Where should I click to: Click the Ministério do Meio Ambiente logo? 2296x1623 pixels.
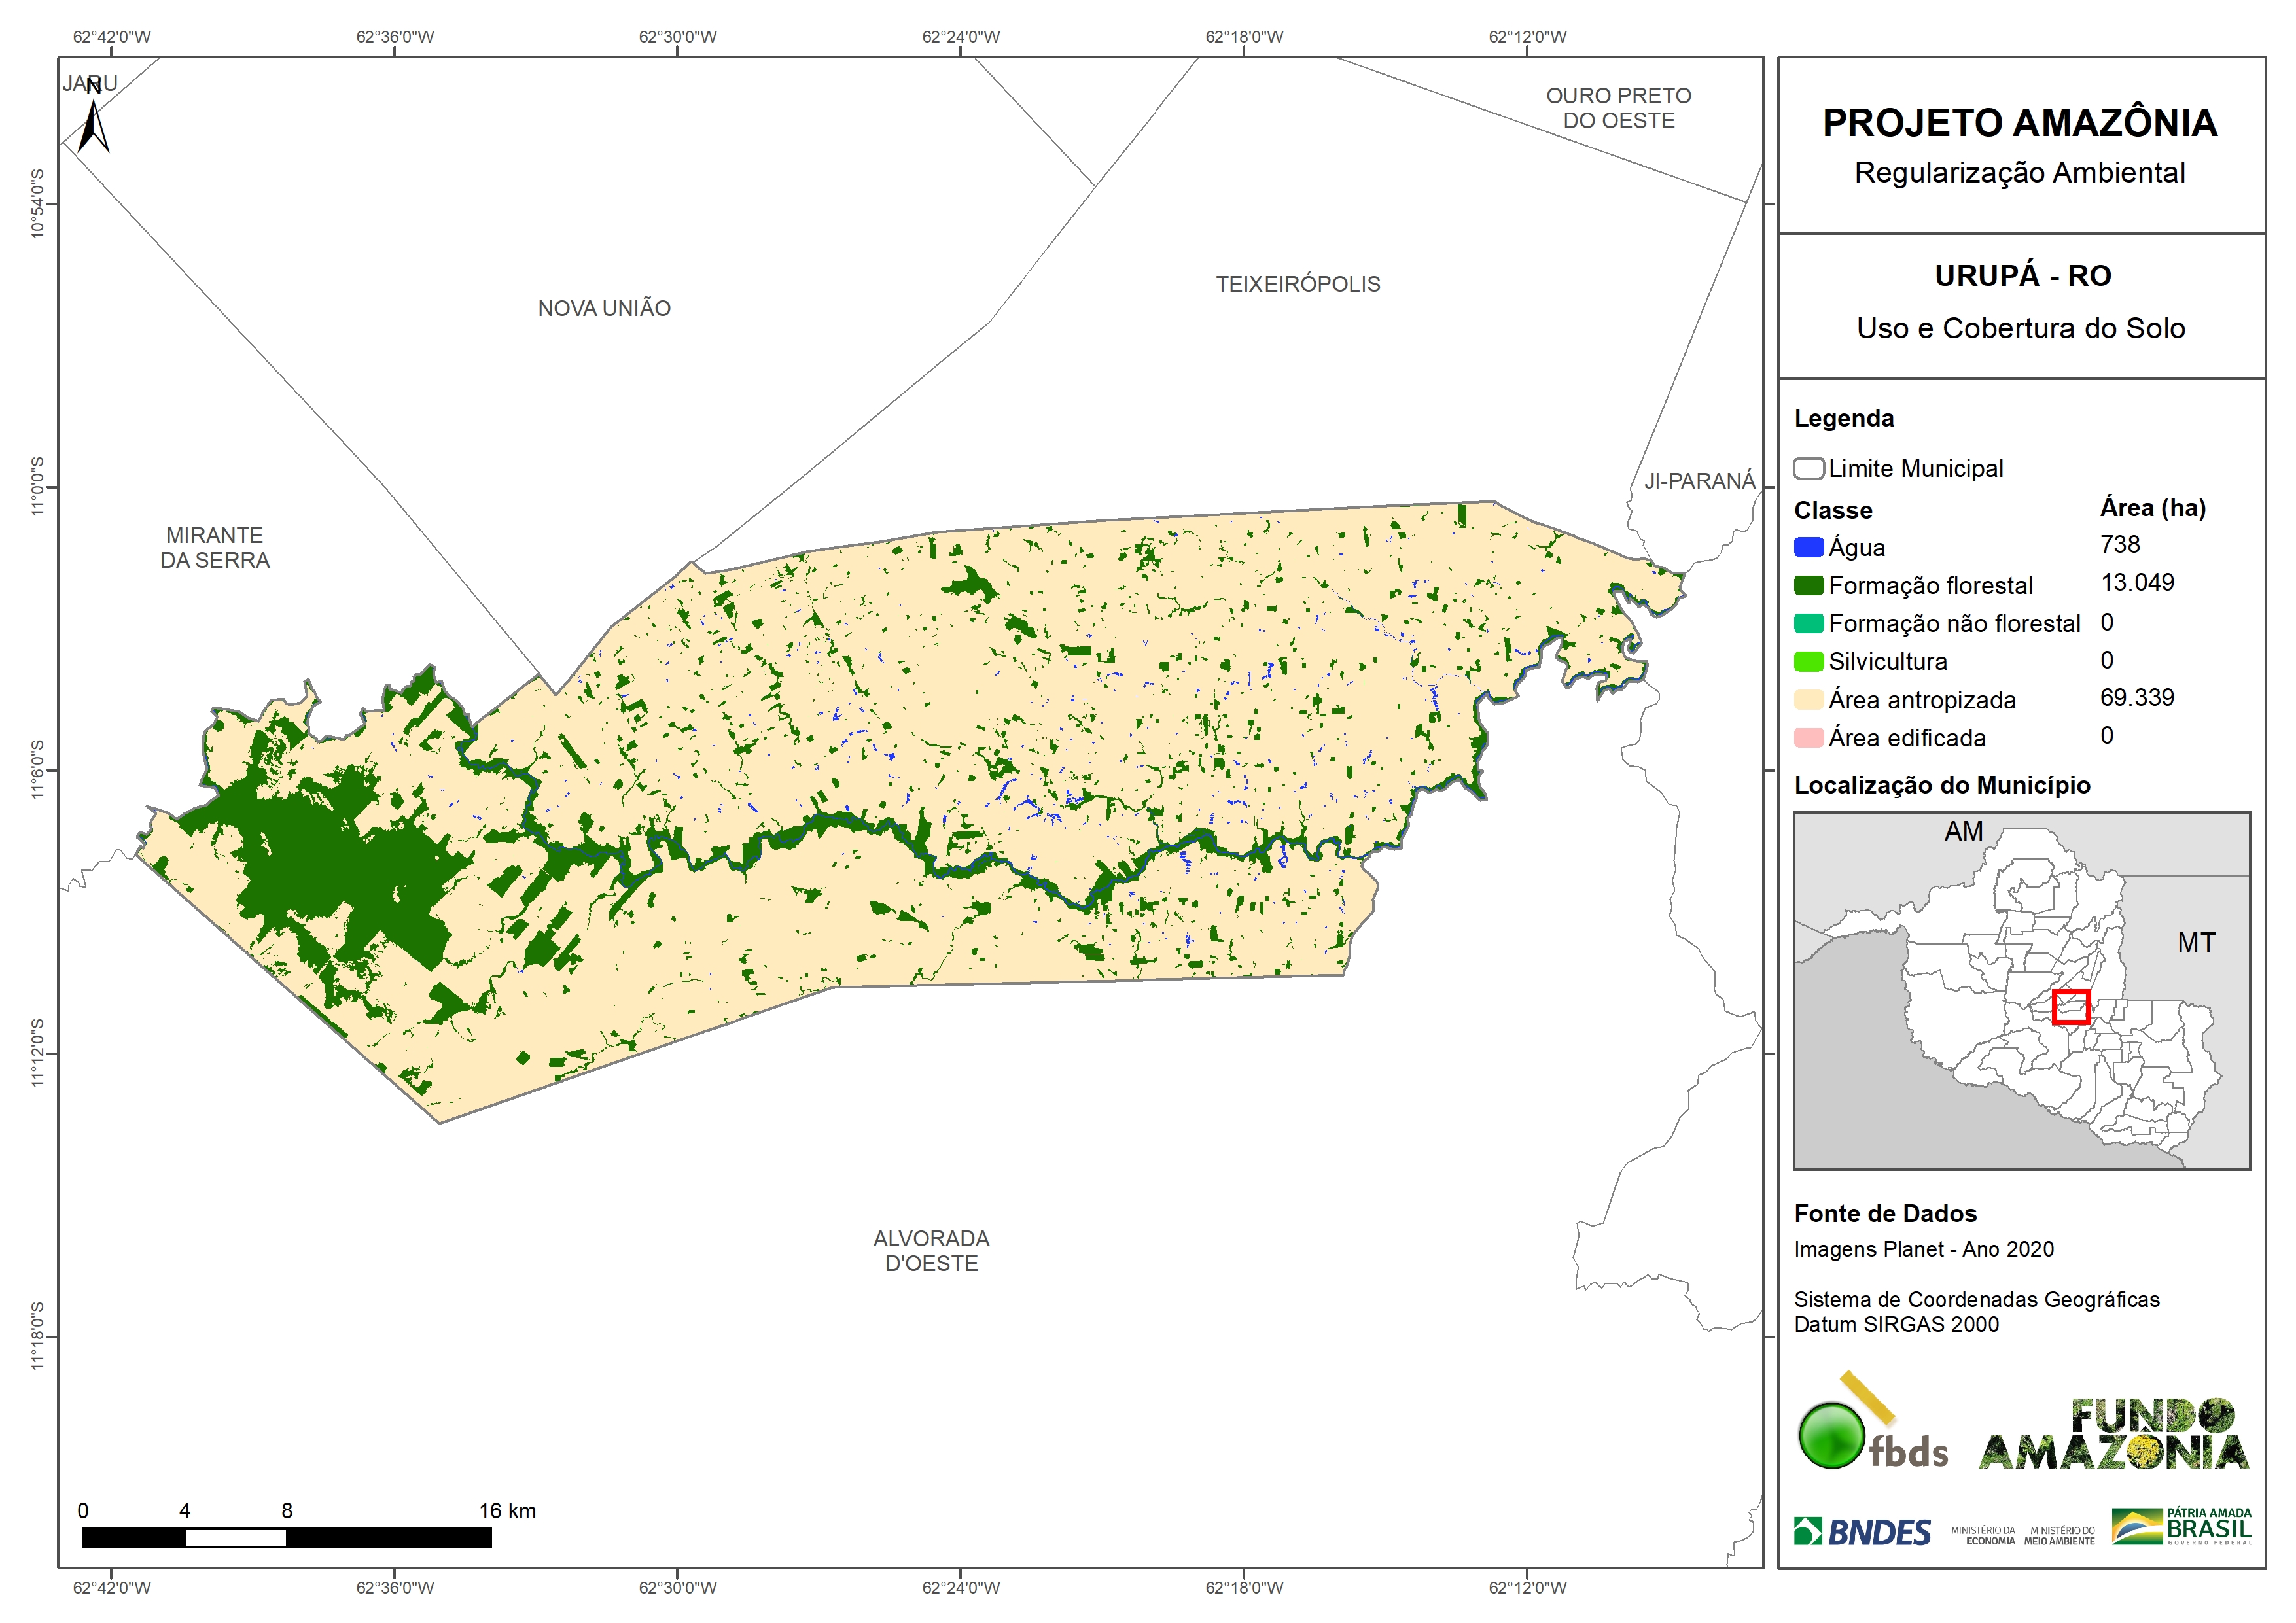[2059, 1535]
